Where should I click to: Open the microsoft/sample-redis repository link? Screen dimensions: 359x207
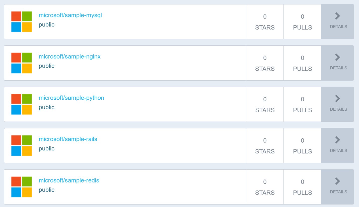click(69, 180)
